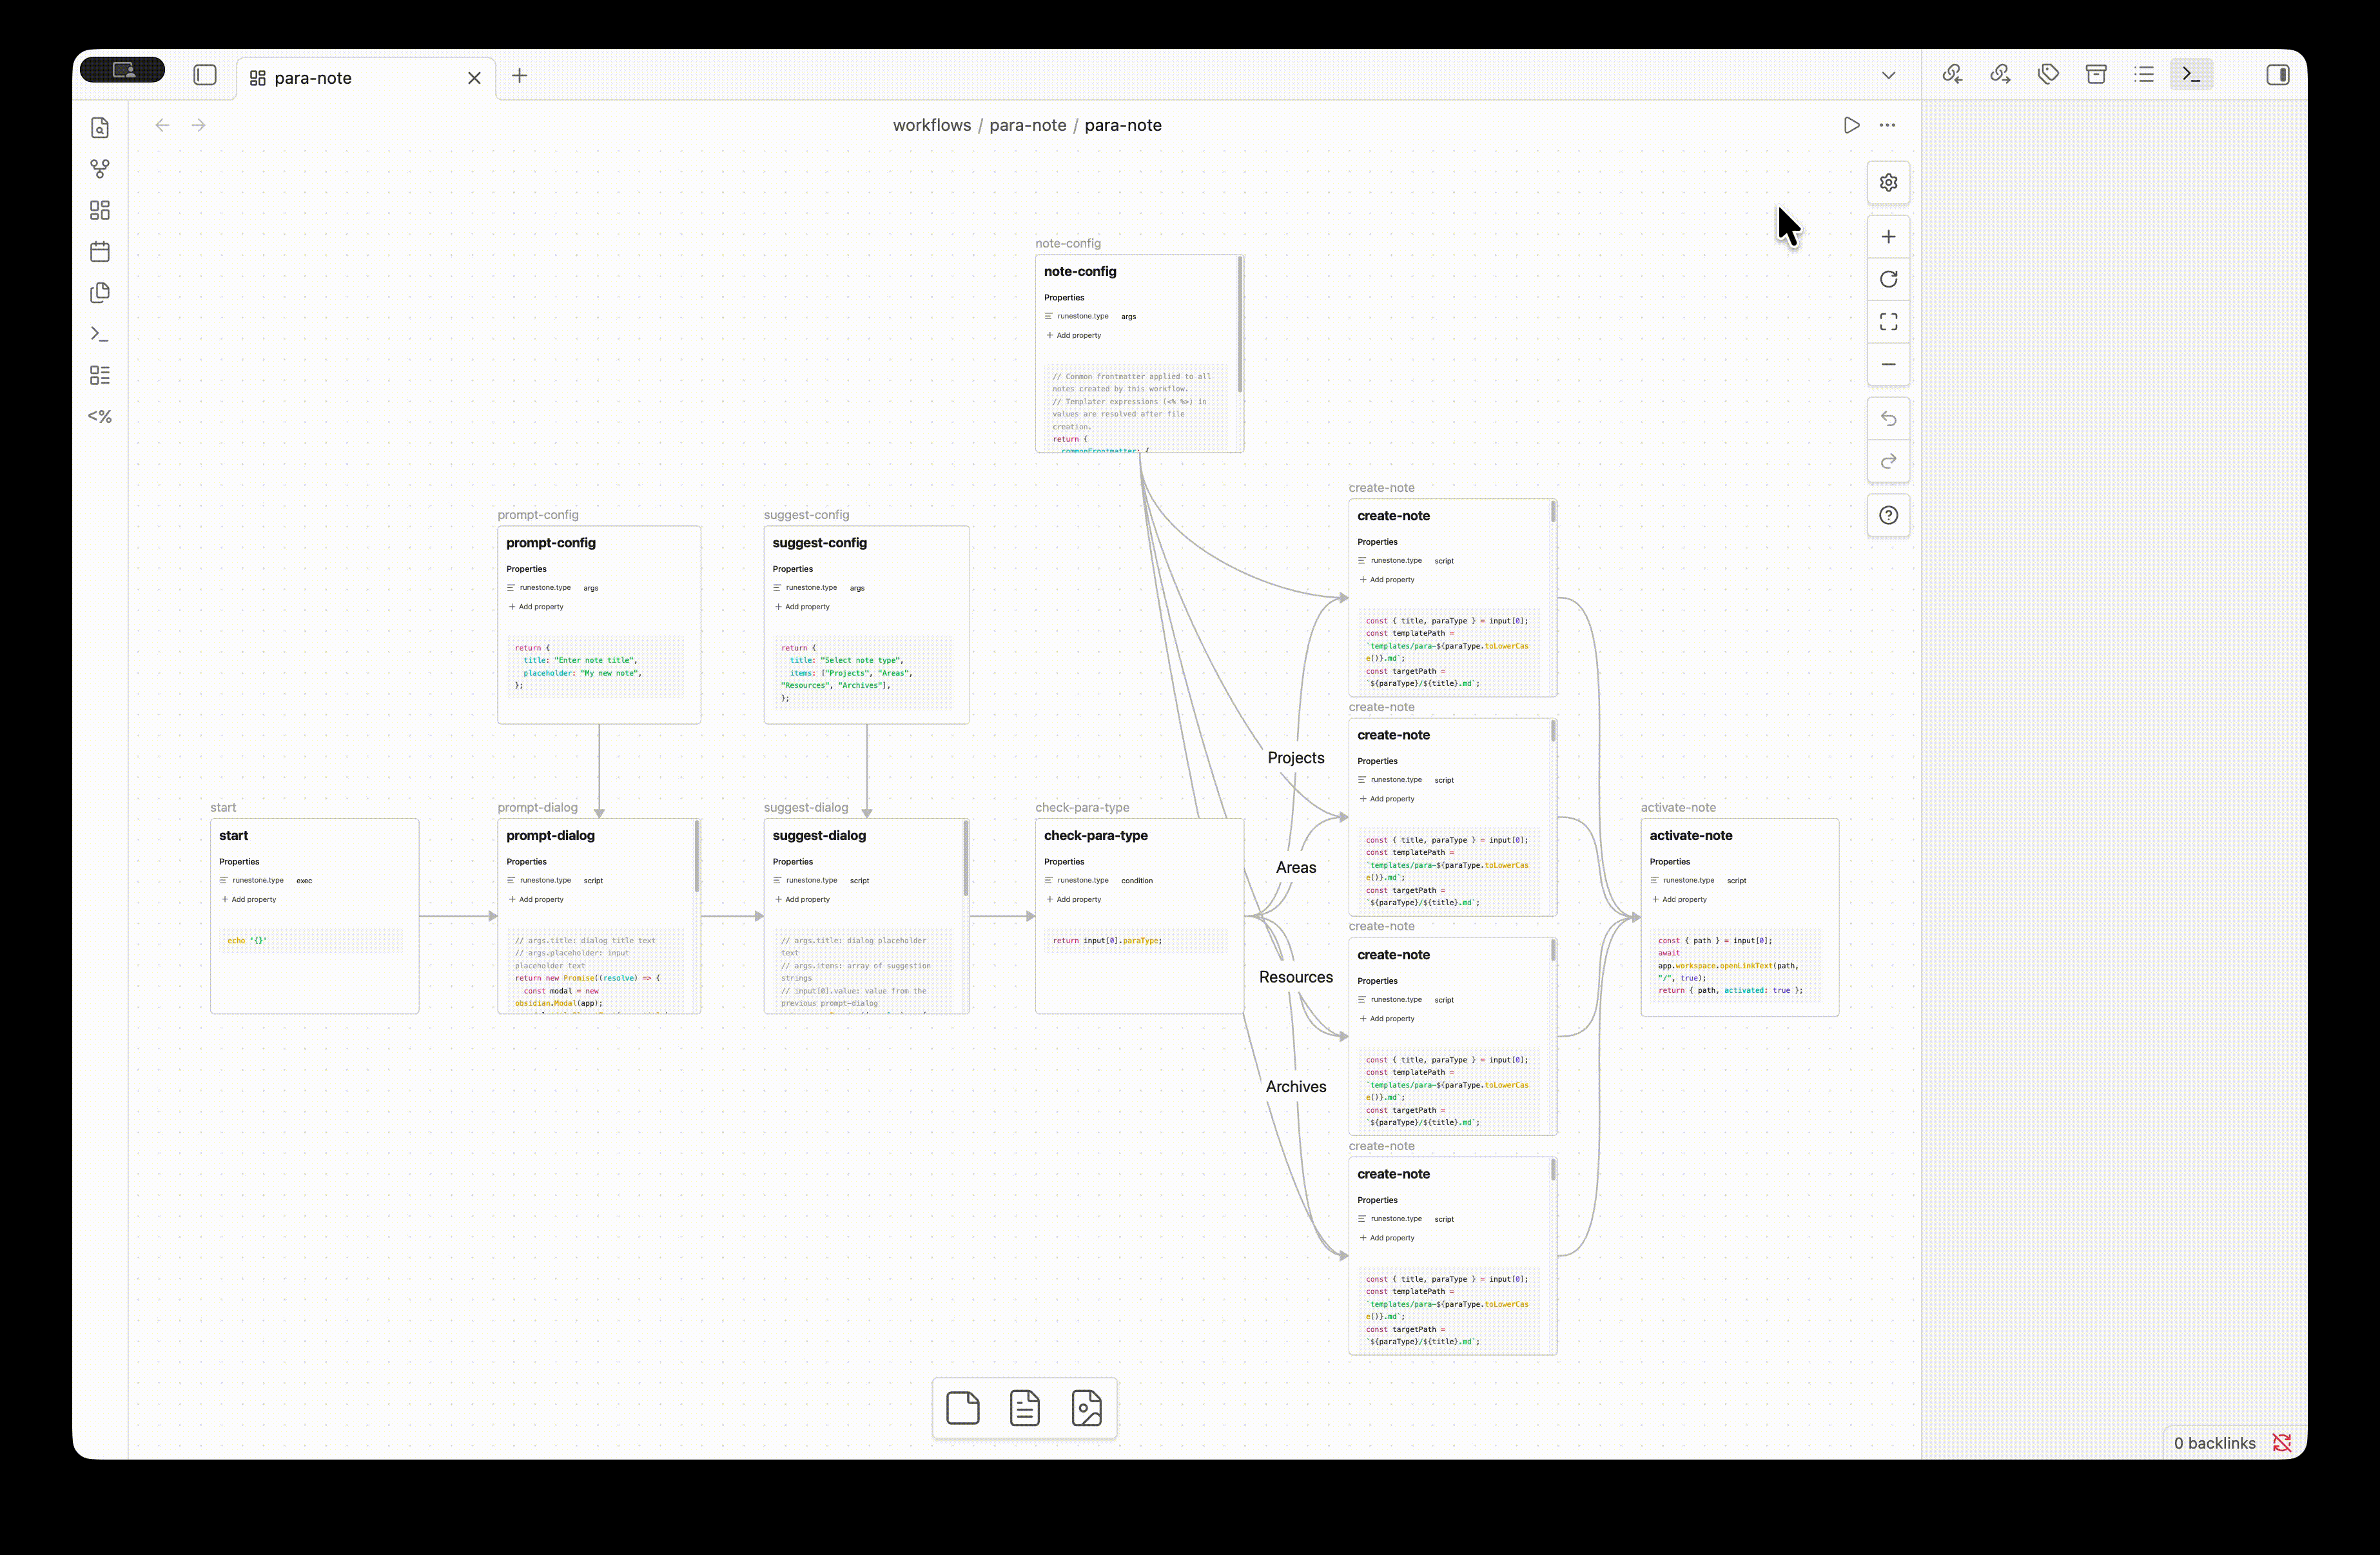Toggle sync status icon in status bar
The image size is (2380, 1555).
(x=2281, y=1442)
